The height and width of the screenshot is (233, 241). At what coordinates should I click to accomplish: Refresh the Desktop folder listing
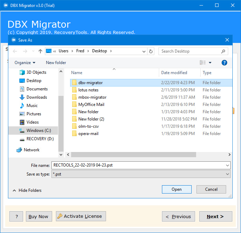click(x=151, y=51)
